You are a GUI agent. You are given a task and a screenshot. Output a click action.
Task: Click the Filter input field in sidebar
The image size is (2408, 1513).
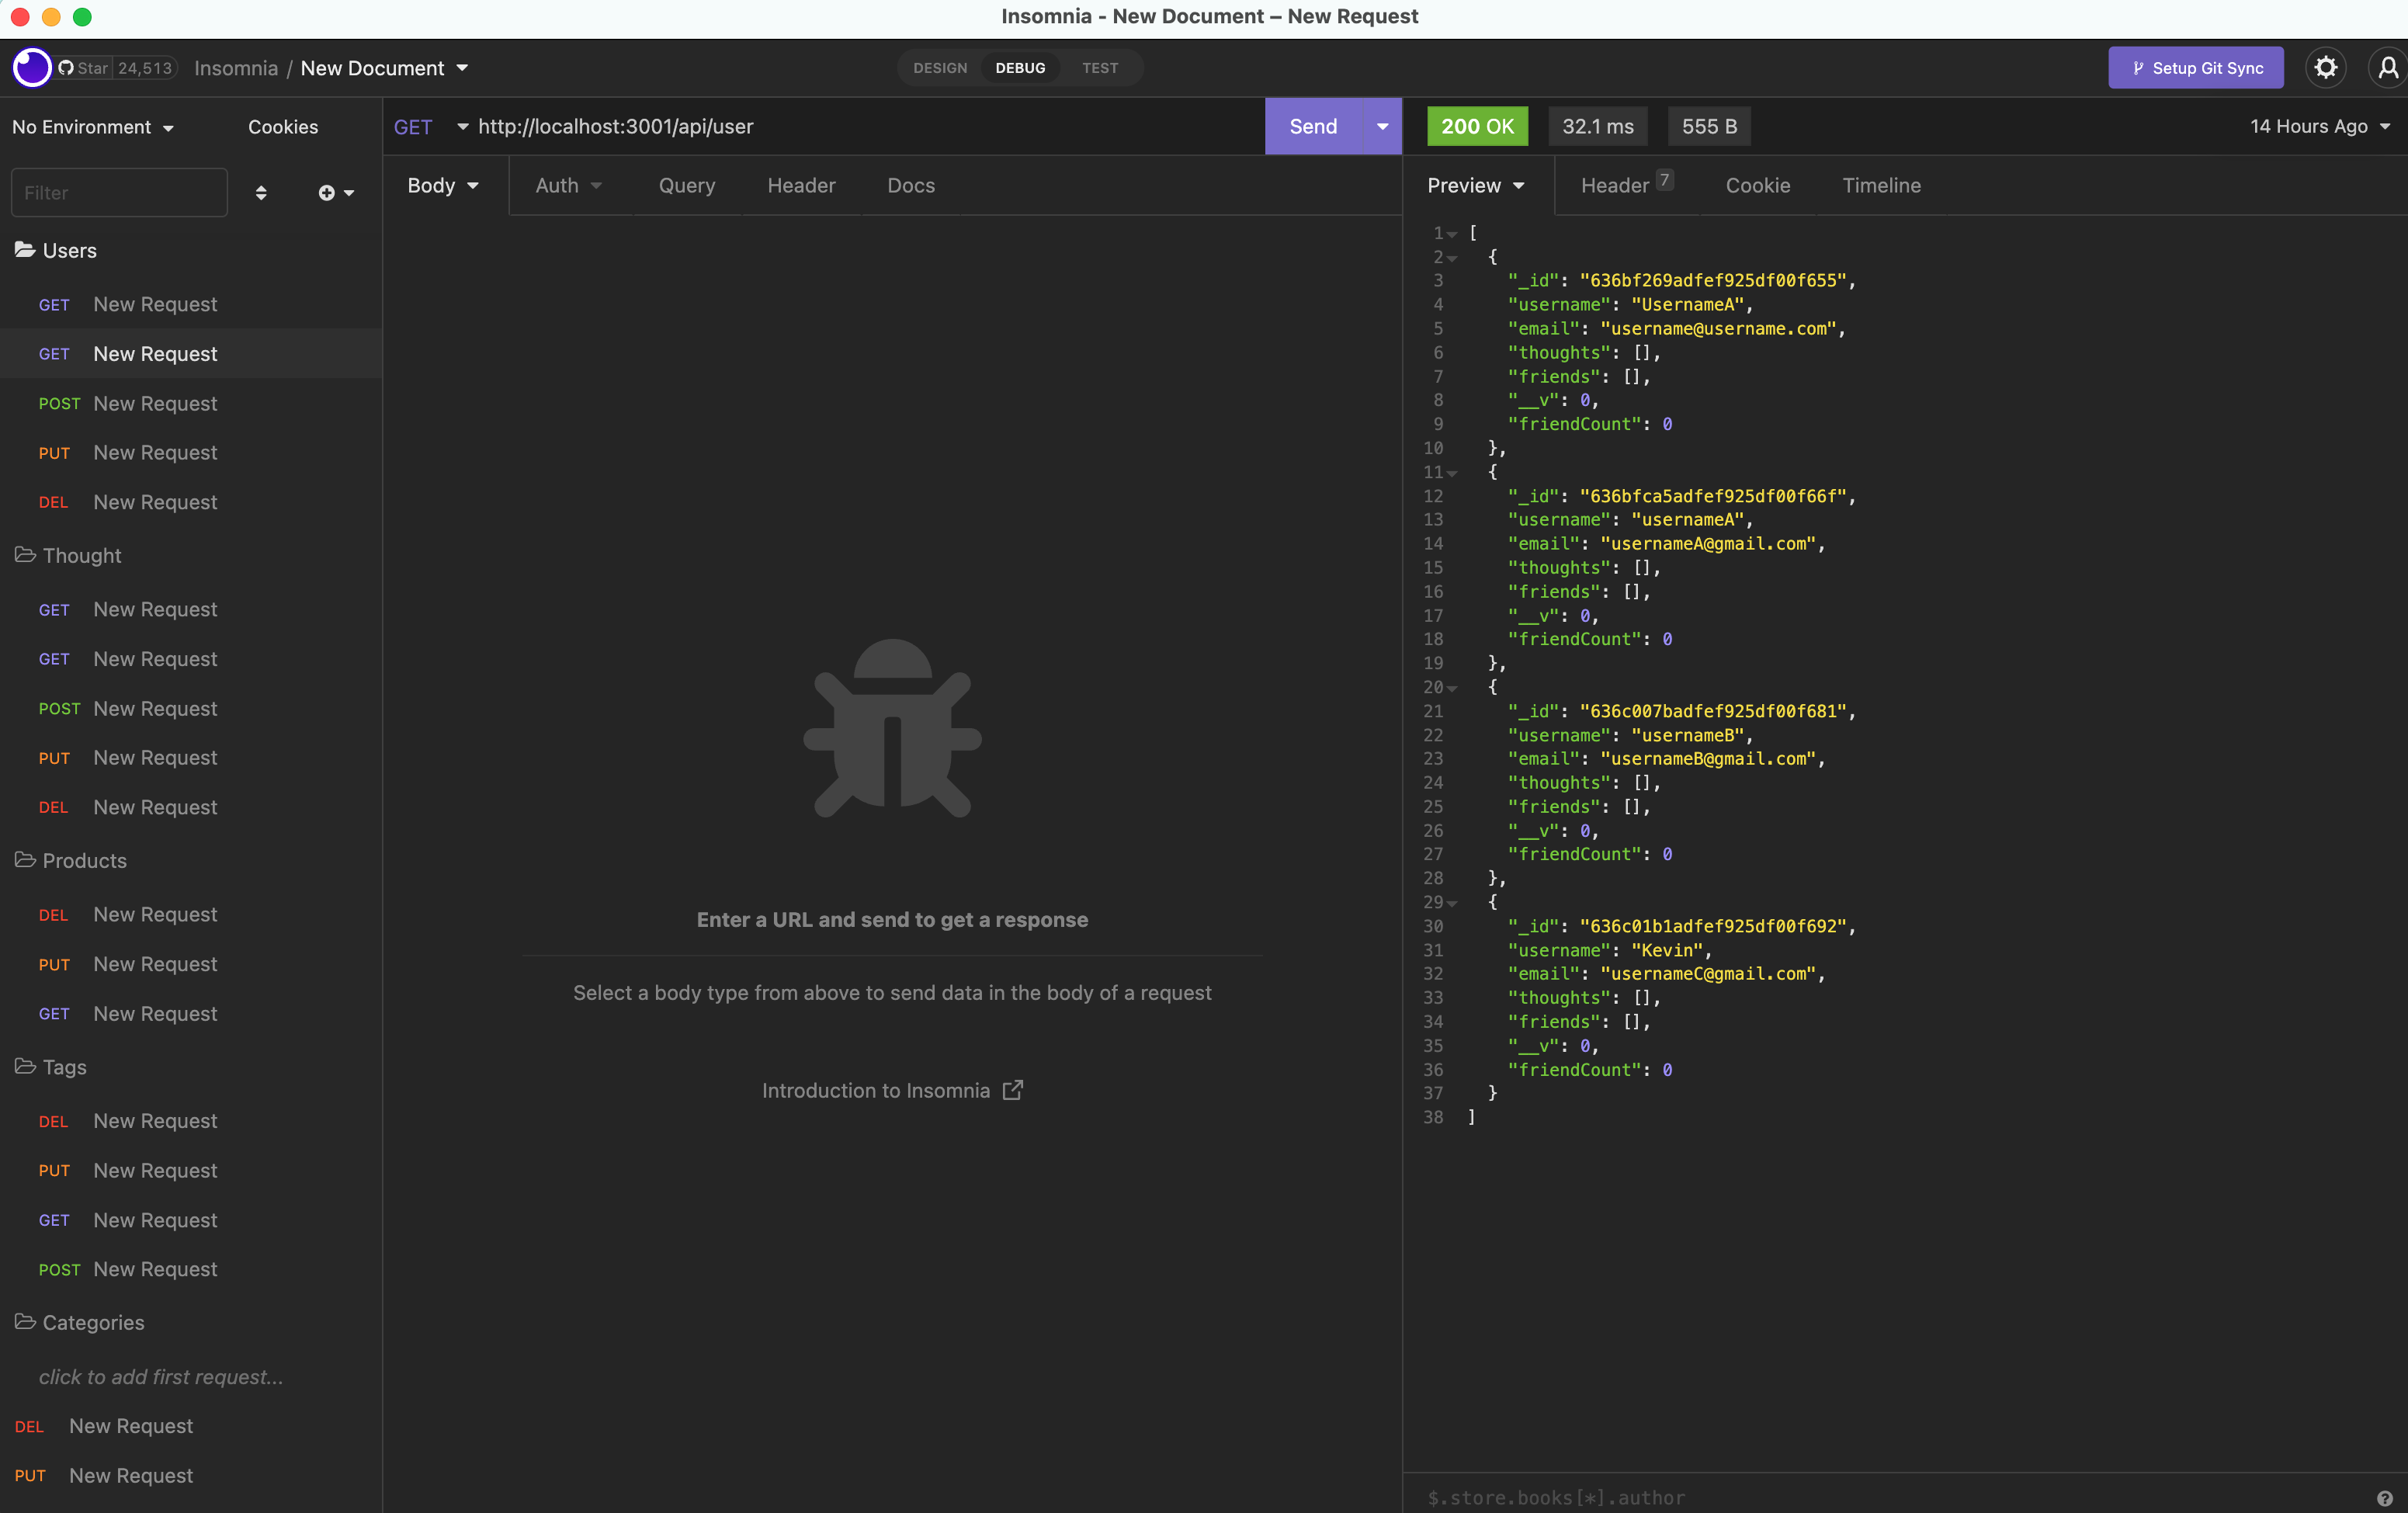click(118, 192)
